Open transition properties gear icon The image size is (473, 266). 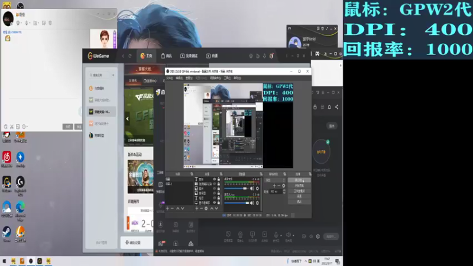pyautogui.click(x=284, y=186)
